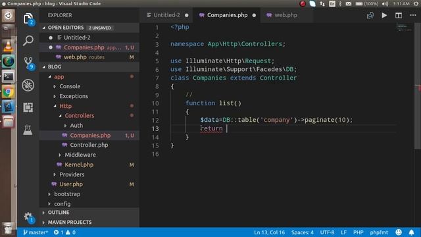
Task: Click the phpfmt status bar item
Action: click(x=379, y=232)
